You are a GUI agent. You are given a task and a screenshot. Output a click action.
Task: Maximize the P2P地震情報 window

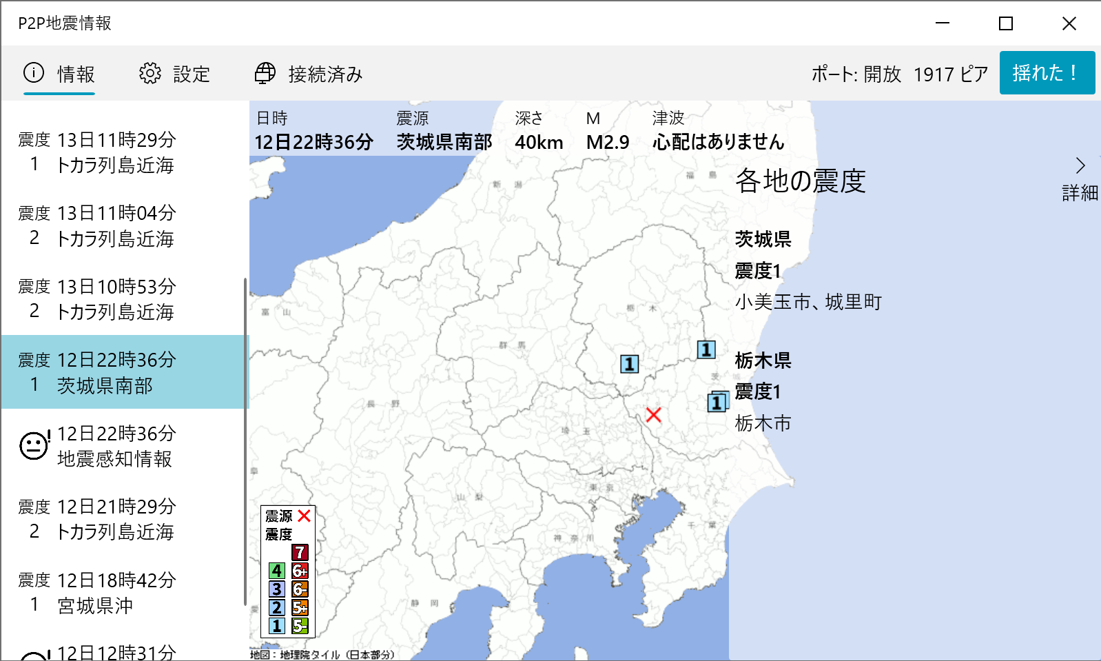[1006, 23]
